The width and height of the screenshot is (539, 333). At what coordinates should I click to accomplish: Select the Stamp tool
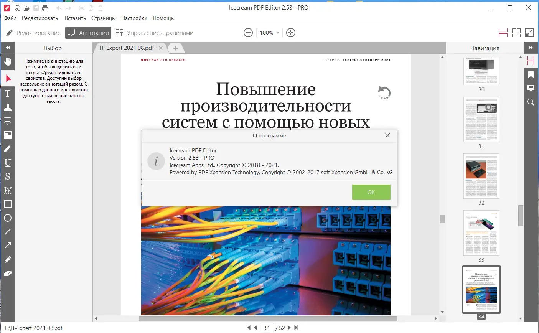[x=8, y=107]
